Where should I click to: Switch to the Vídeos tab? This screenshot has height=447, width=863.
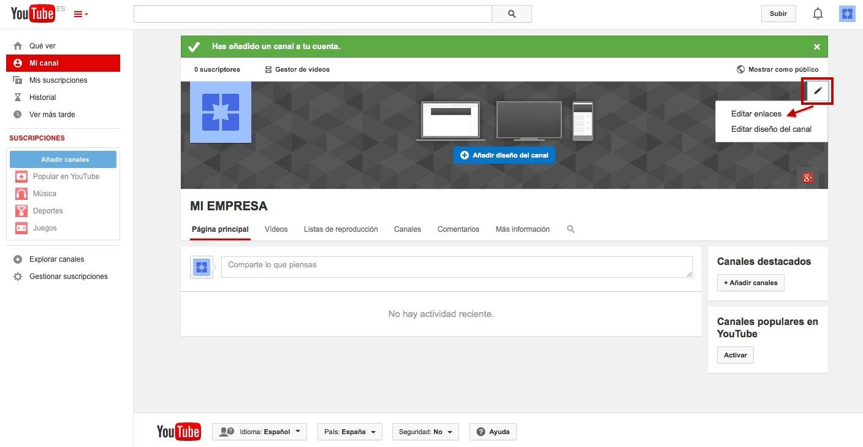point(276,229)
